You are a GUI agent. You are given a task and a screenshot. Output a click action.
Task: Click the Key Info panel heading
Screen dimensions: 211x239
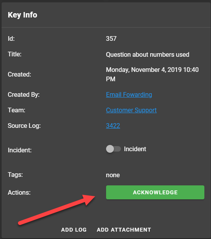tap(23, 15)
